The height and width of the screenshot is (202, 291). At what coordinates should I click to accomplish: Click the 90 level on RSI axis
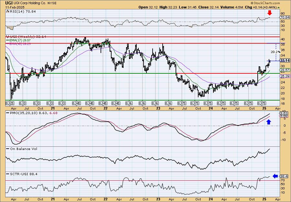pyautogui.click(x=283, y=14)
